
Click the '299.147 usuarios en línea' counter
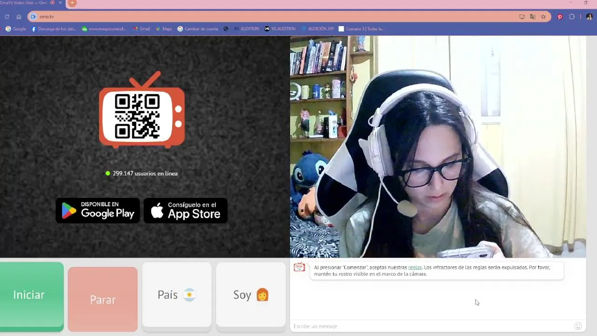pos(142,174)
